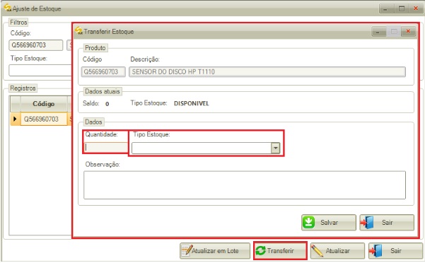Click the green download icon on Salvar
425x263 pixels.
pyautogui.click(x=308, y=223)
